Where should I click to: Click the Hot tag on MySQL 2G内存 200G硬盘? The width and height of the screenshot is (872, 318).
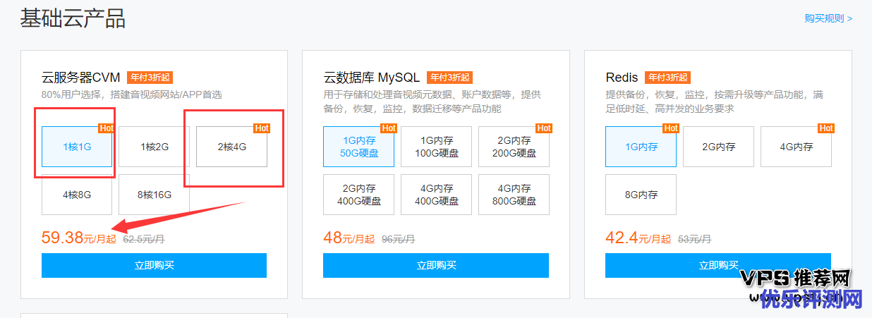tap(544, 128)
